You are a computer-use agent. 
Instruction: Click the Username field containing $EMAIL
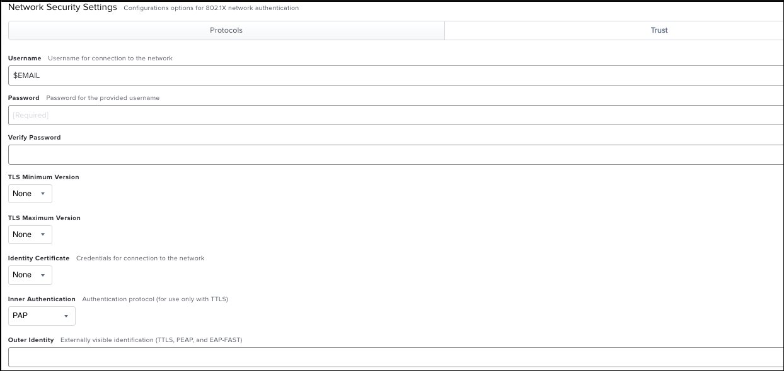click(x=396, y=75)
